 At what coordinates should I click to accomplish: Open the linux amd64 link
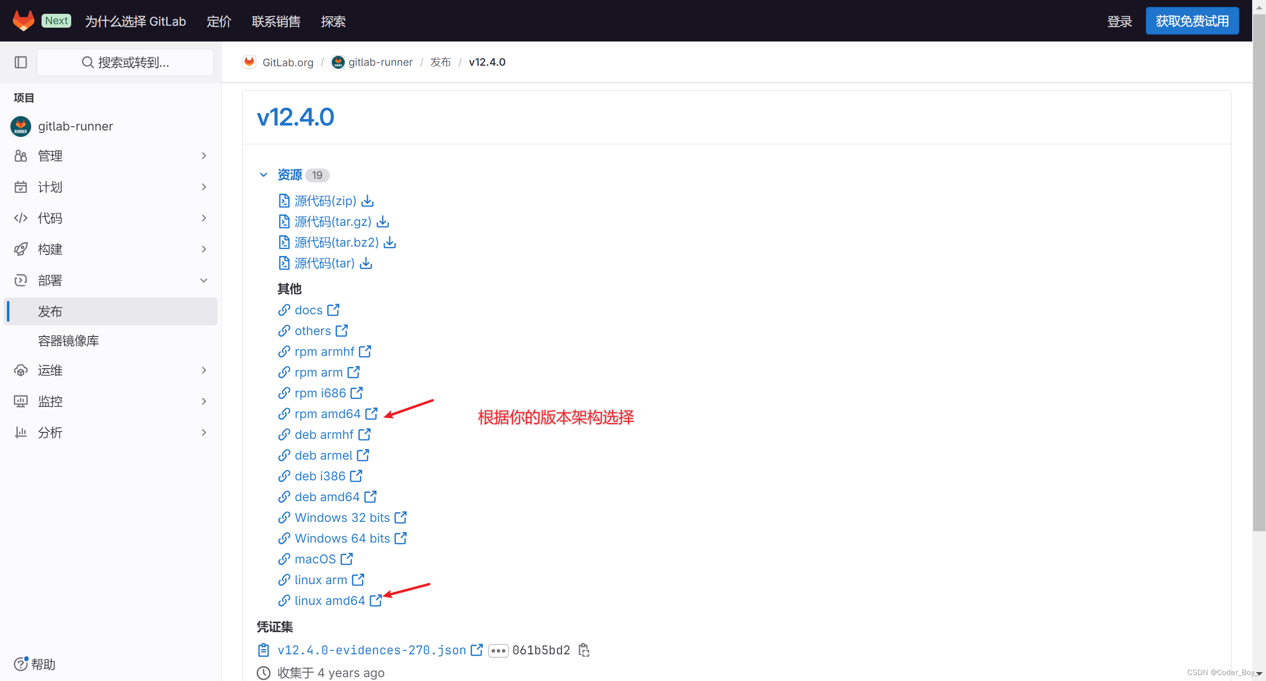tap(329, 600)
